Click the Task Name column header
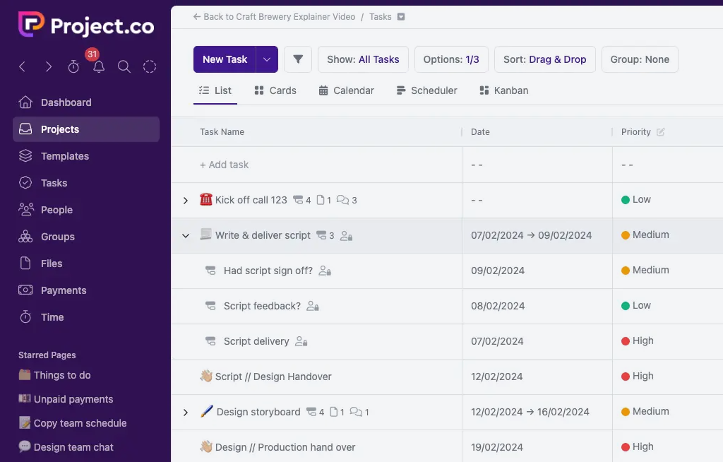 [x=222, y=132]
